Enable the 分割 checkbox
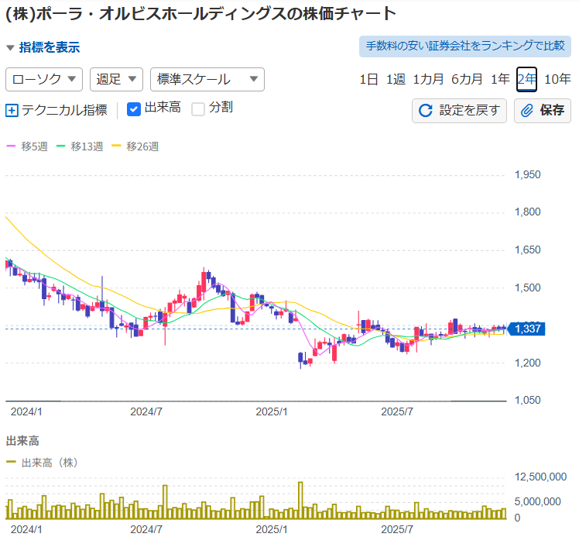Viewport: 579px width, 537px height. tap(198, 108)
